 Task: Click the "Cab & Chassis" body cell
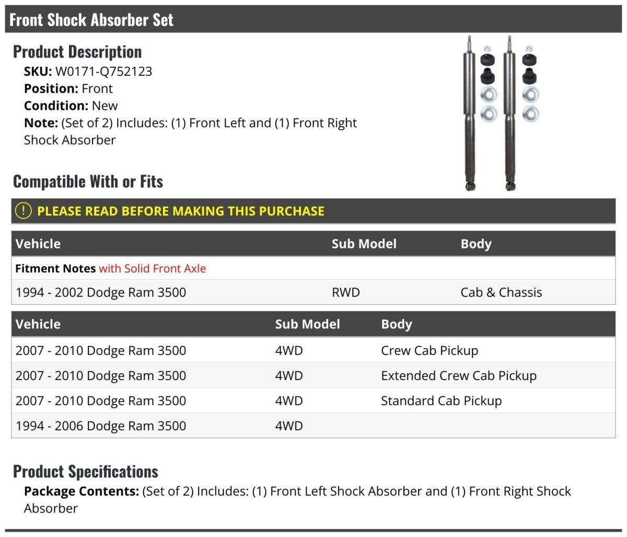coord(501,292)
